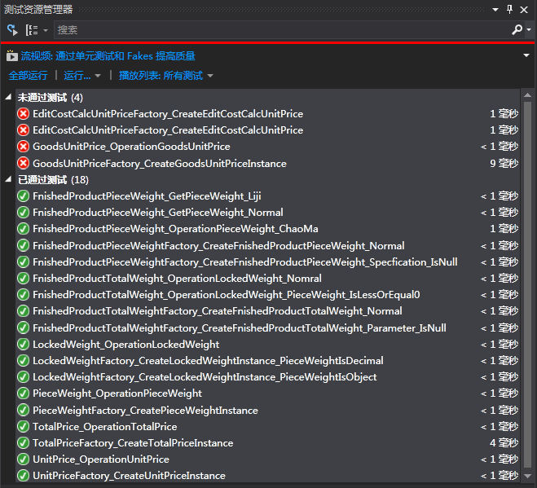Toggle the auto-hide pin icon
The height and width of the screenshot is (488, 537).
pos(509,10)
